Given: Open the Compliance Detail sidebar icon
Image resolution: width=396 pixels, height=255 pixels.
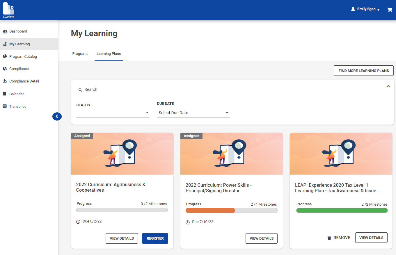Looking at the screenshot, I should [4, 81].
